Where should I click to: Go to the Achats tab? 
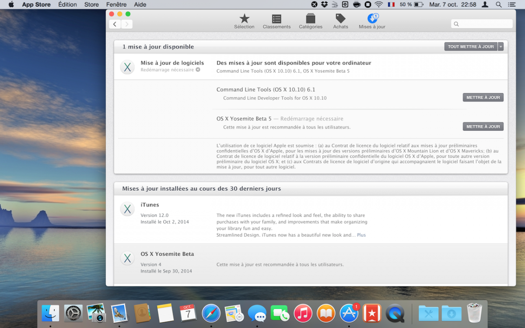(x=340, y=21)
